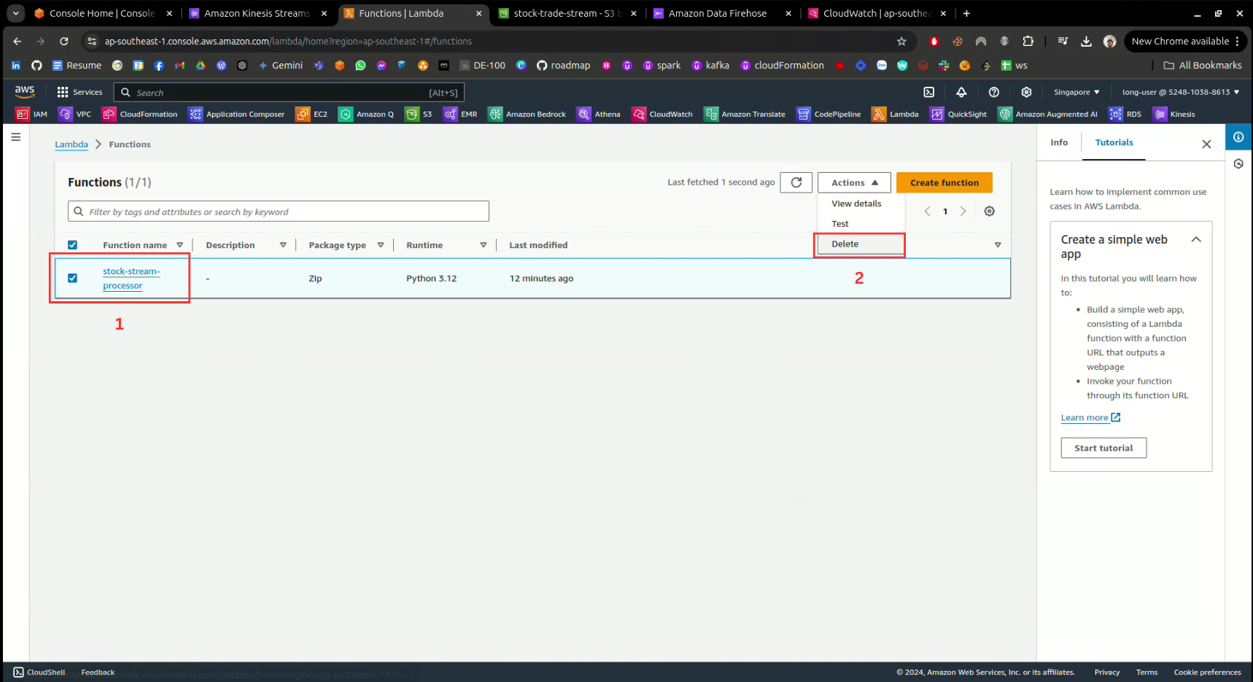Close the Tutorials help panel

1206,144
